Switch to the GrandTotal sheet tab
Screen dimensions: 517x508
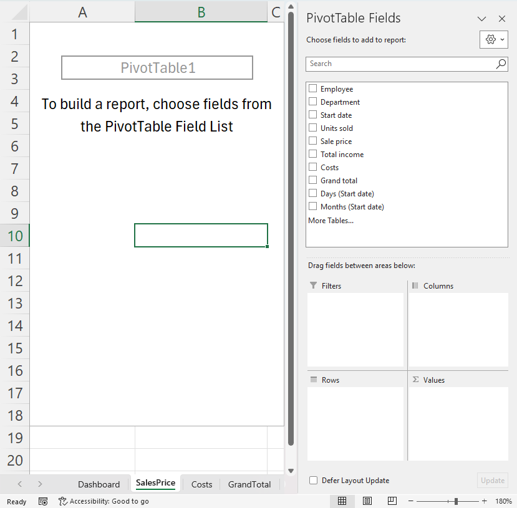coord(249,484)
